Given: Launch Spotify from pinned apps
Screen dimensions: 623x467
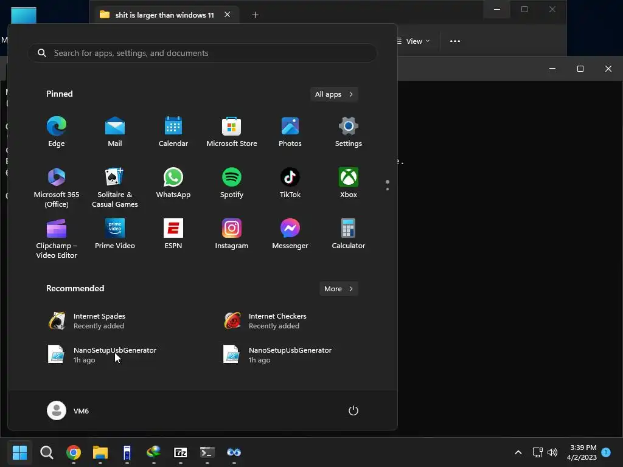Looking at the screenshot, I should pyautogui.click(x=232, y=183).
